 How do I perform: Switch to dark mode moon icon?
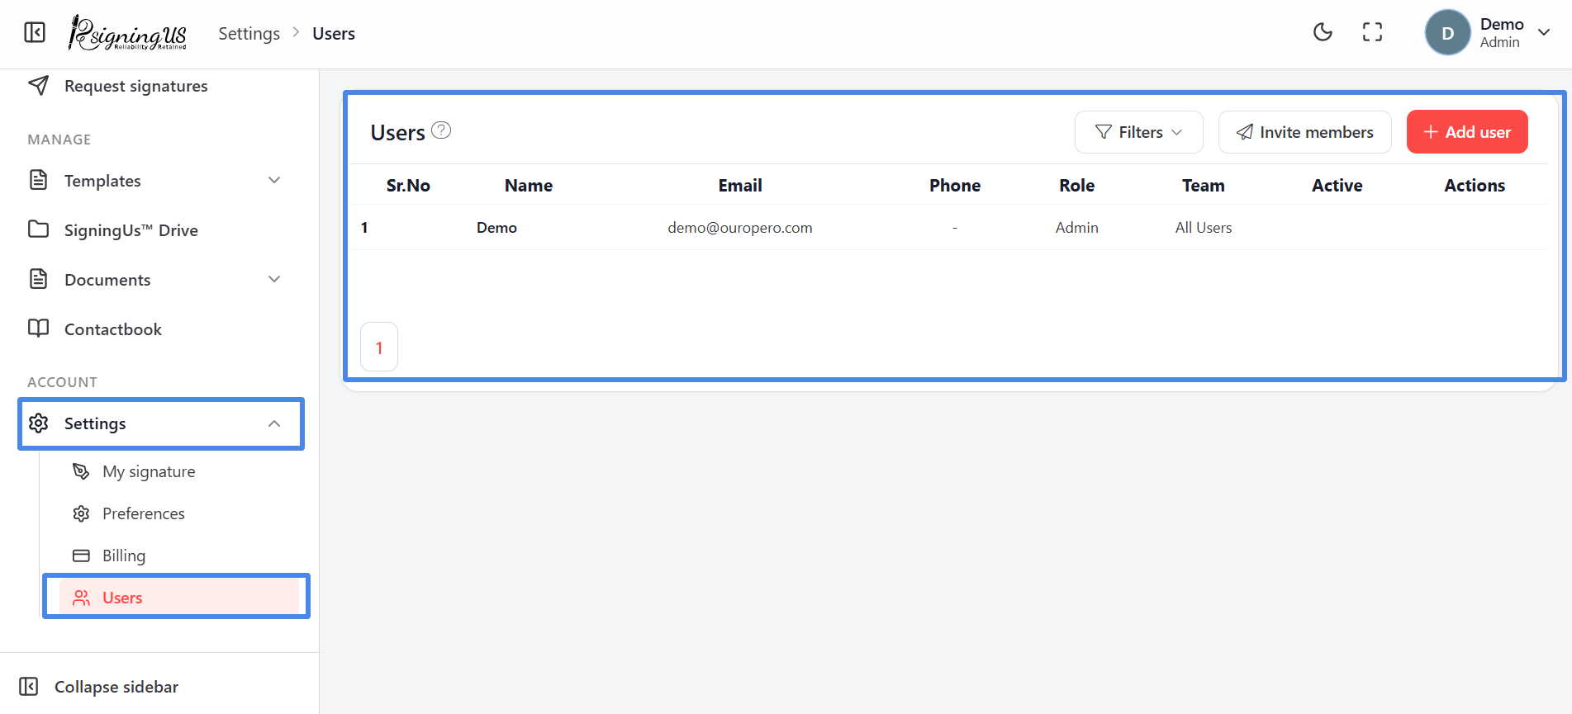pos(1323,32)
